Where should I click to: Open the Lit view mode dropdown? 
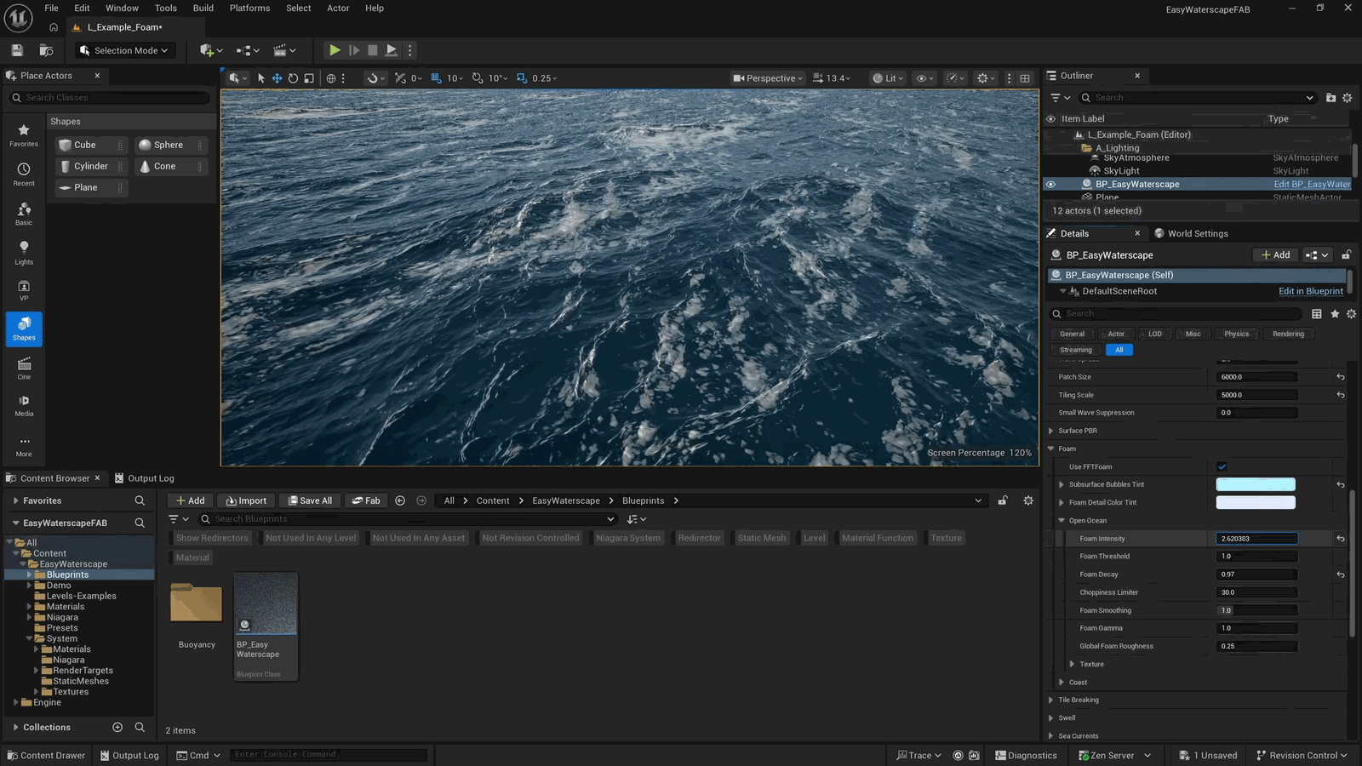pos(888,78)
